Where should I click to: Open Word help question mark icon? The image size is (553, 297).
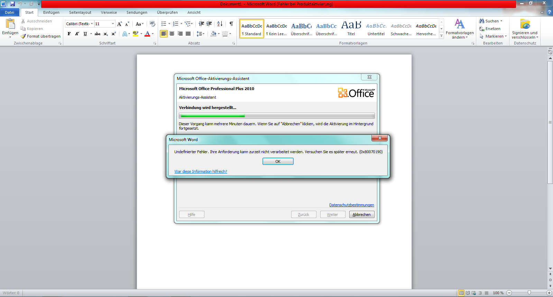pyautogui.click(x=549, y=12)
